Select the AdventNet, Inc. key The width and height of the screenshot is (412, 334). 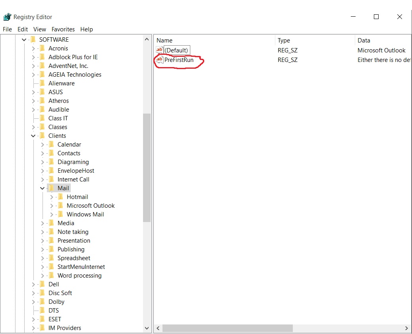68,66
